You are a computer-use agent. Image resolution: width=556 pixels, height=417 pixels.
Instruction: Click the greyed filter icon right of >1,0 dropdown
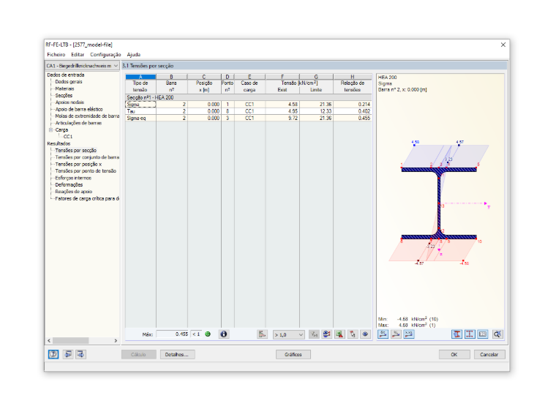click(314, 334)
